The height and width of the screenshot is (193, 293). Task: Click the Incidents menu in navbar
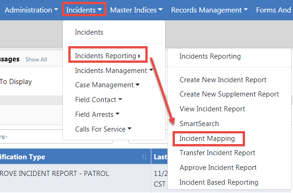84,10
